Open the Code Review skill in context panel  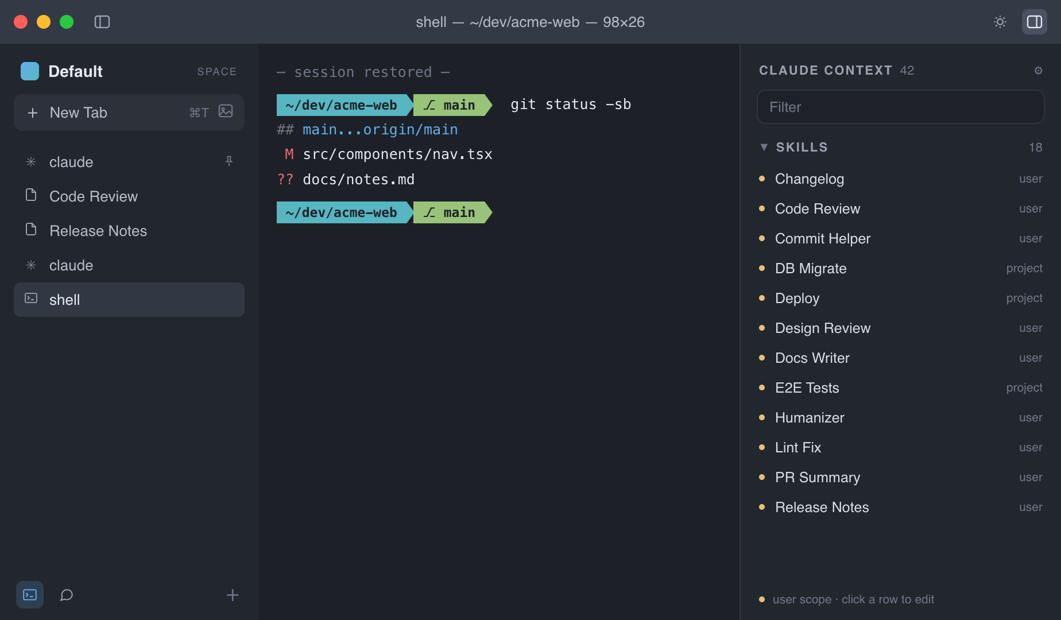[x=900, y=209]
